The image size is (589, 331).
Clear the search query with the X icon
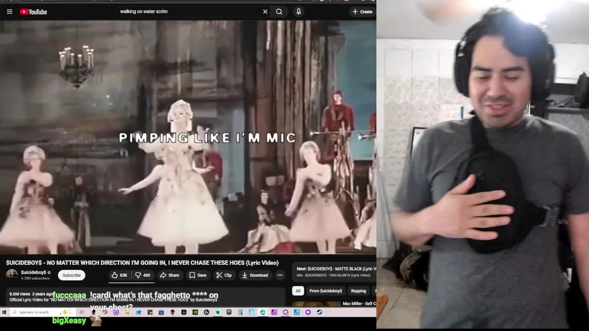(265, 11)
